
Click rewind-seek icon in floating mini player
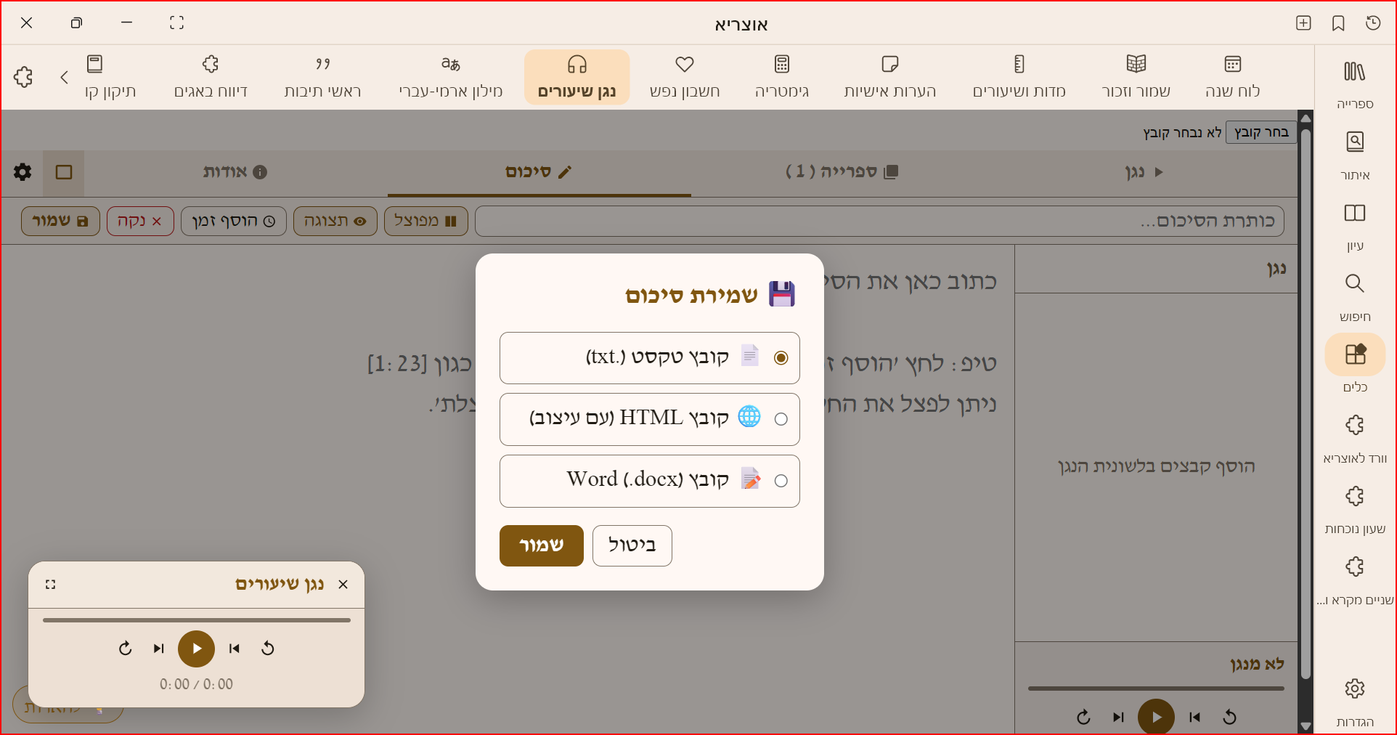pos(268,649)
